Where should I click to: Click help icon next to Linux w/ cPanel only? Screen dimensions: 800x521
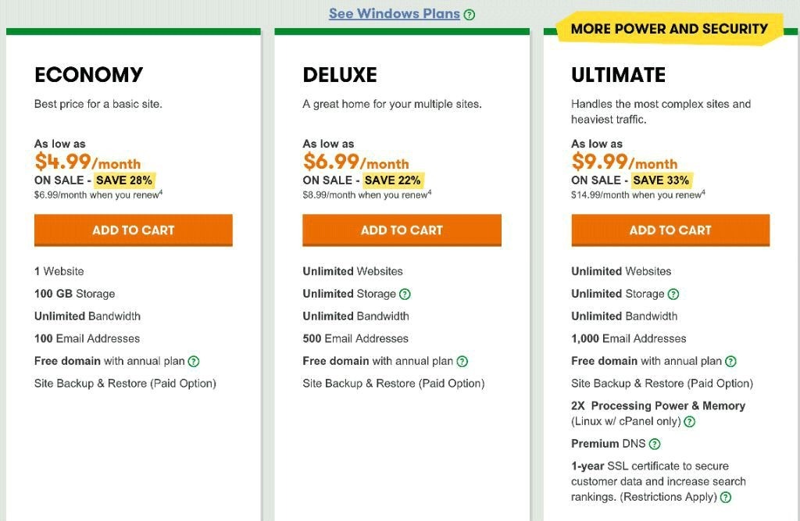point(690,422)
